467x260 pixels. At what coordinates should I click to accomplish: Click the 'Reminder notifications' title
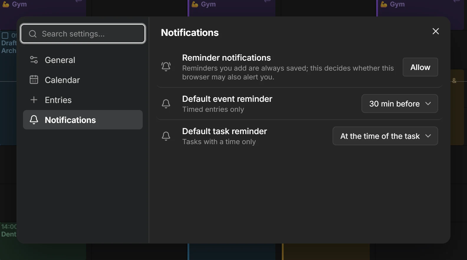tap(226, 58)
